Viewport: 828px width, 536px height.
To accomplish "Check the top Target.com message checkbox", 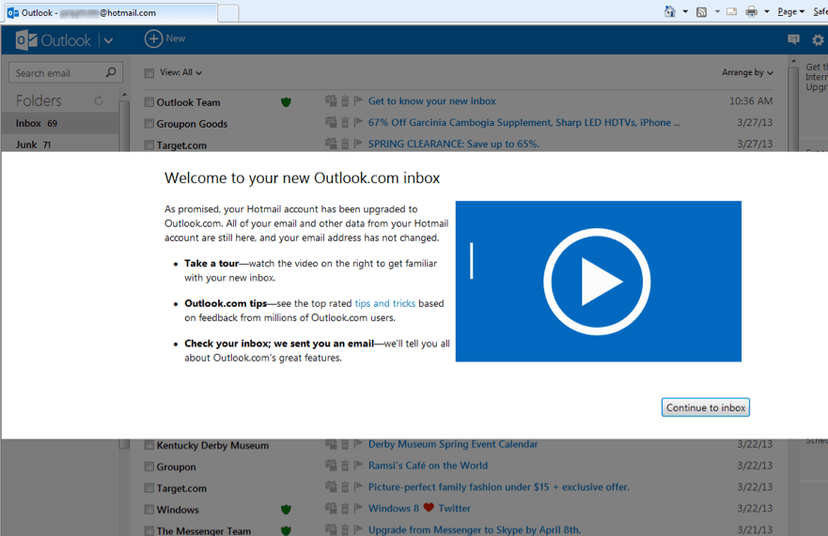I will pyautogui.click(x=149, y=145).
